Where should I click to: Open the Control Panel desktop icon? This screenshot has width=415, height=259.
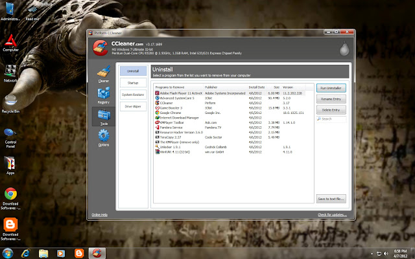pyautogui.click(x=10, y=137)
